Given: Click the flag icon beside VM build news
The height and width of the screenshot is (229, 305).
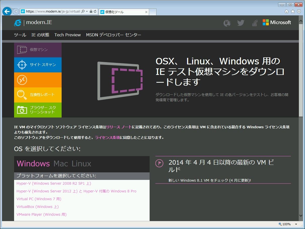Looking at the screenshot, I should pyautogui.click(x=159, y=163).
